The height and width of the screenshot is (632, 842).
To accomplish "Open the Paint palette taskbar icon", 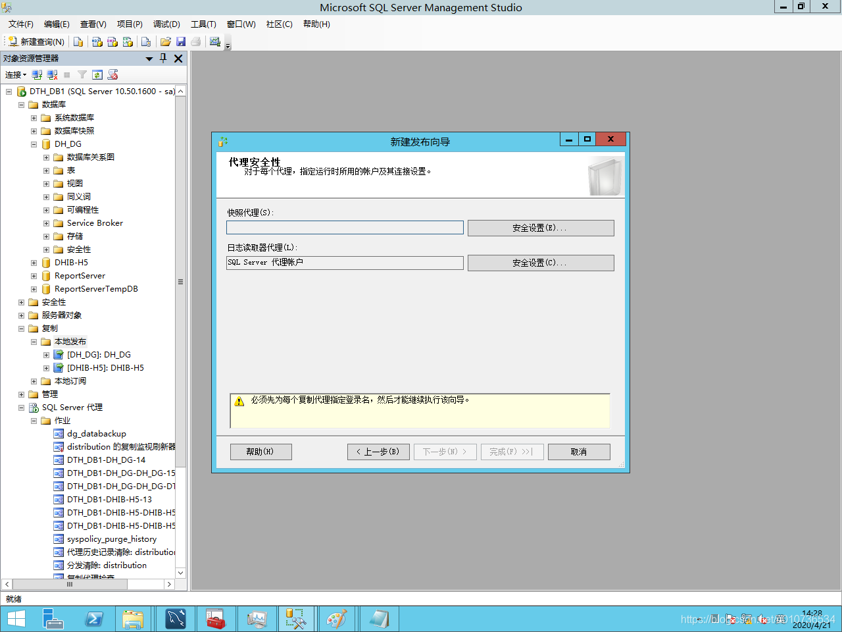I will pos(336,619).
